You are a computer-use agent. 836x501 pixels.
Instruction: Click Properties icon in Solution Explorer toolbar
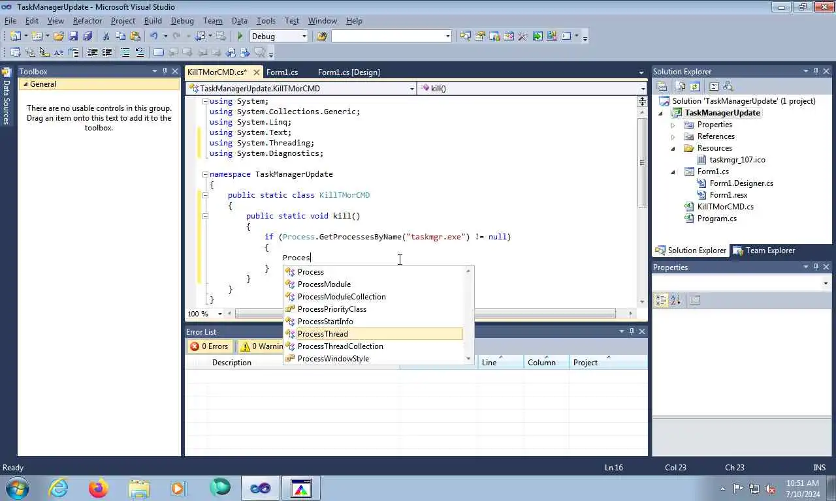coord(662,86)
